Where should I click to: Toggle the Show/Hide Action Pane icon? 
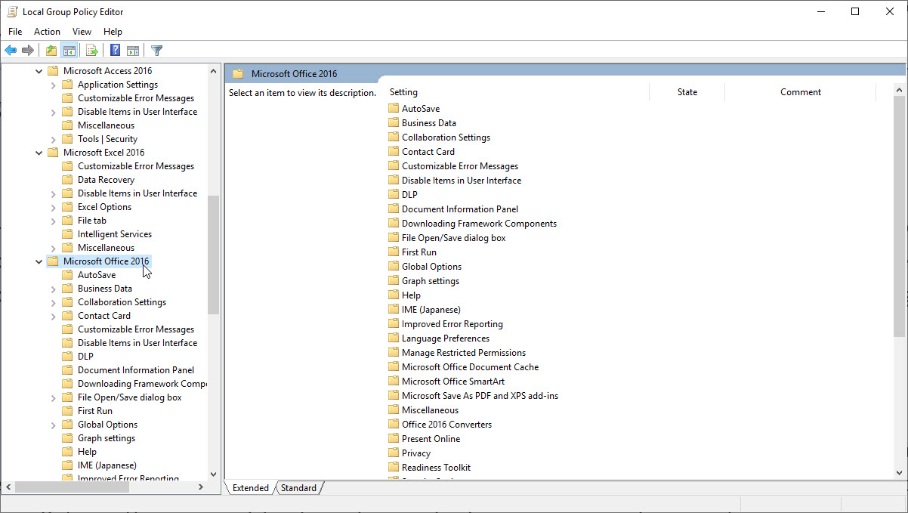(x=133, y=51)
